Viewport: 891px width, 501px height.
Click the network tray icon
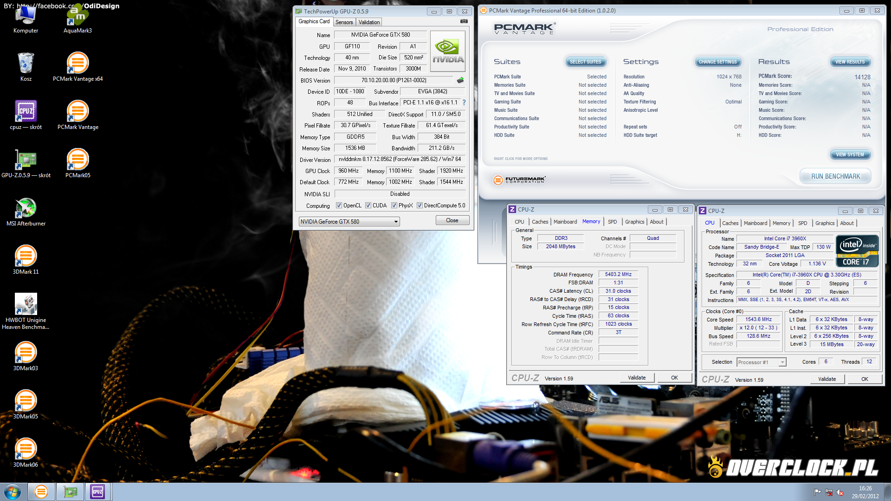828,492
